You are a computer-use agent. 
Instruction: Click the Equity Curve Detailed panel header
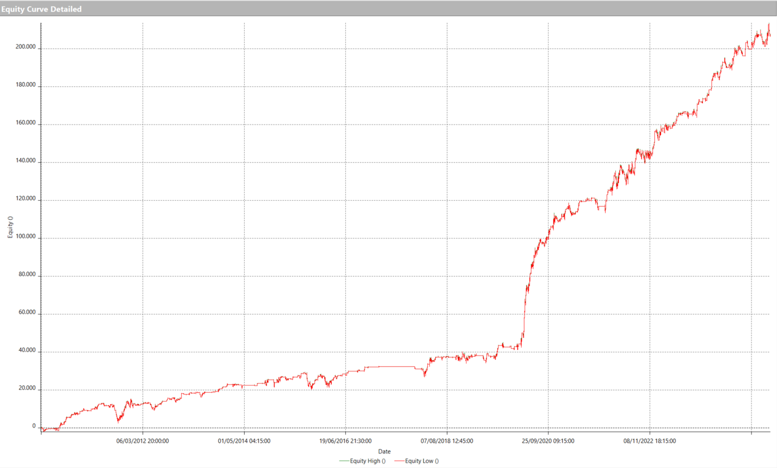pyautogui.click(x=42, y=9)
